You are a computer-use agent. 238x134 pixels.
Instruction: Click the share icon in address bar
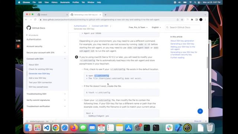(178, 20)
